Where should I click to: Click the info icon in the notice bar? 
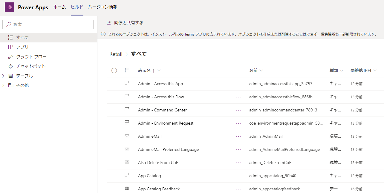click(103, 34)
